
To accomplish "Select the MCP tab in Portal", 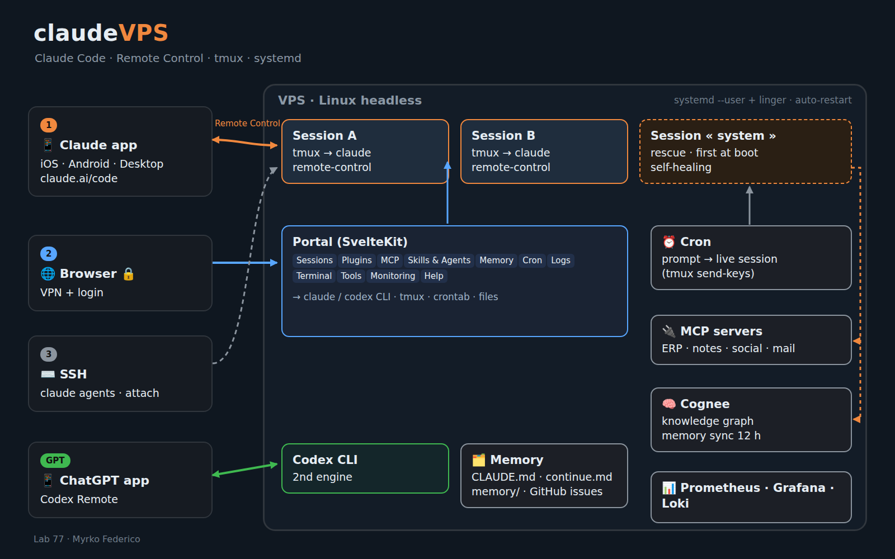I will click(x=390, y=260).
